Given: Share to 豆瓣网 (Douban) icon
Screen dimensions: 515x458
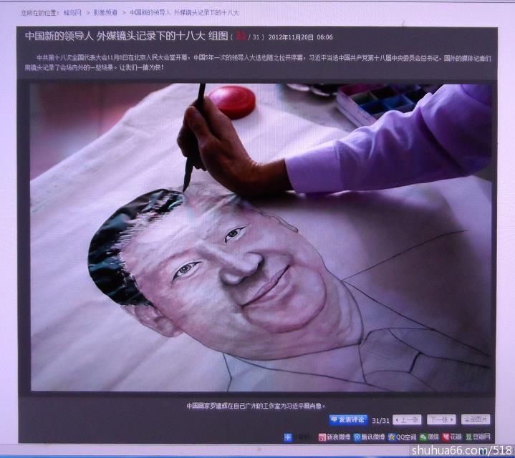Looking at the screenshot, I should [478, 437].
